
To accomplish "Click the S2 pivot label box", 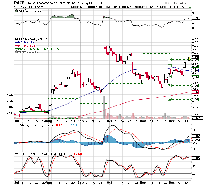I will 169,99.
